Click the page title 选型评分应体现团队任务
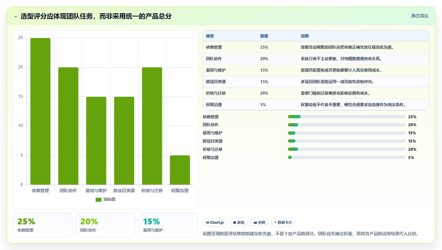Image resolution: width=442 pixels, height=250 pixels. coord(96,16)
